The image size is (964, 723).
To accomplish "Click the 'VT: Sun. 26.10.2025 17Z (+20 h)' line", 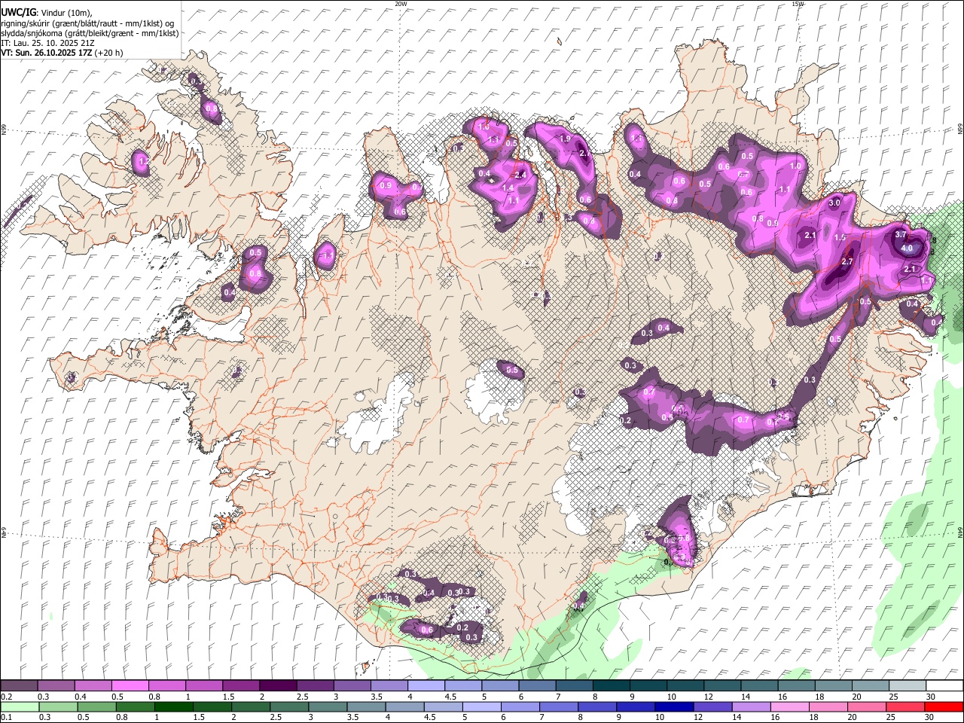I will click(x=62, y=53).
